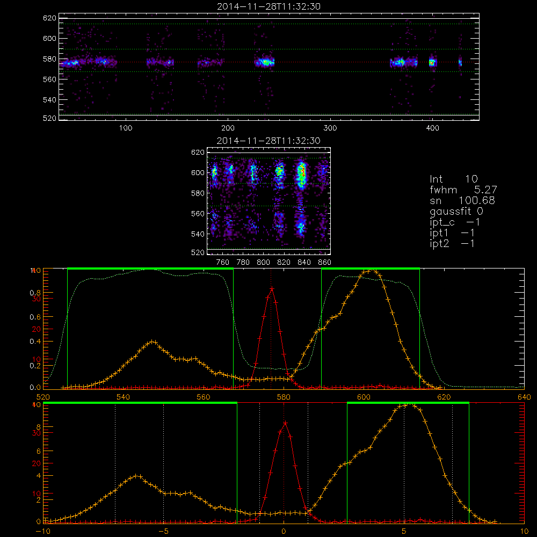
Task: Click x-axis label 600 on third plot
Action: point(364,397)
